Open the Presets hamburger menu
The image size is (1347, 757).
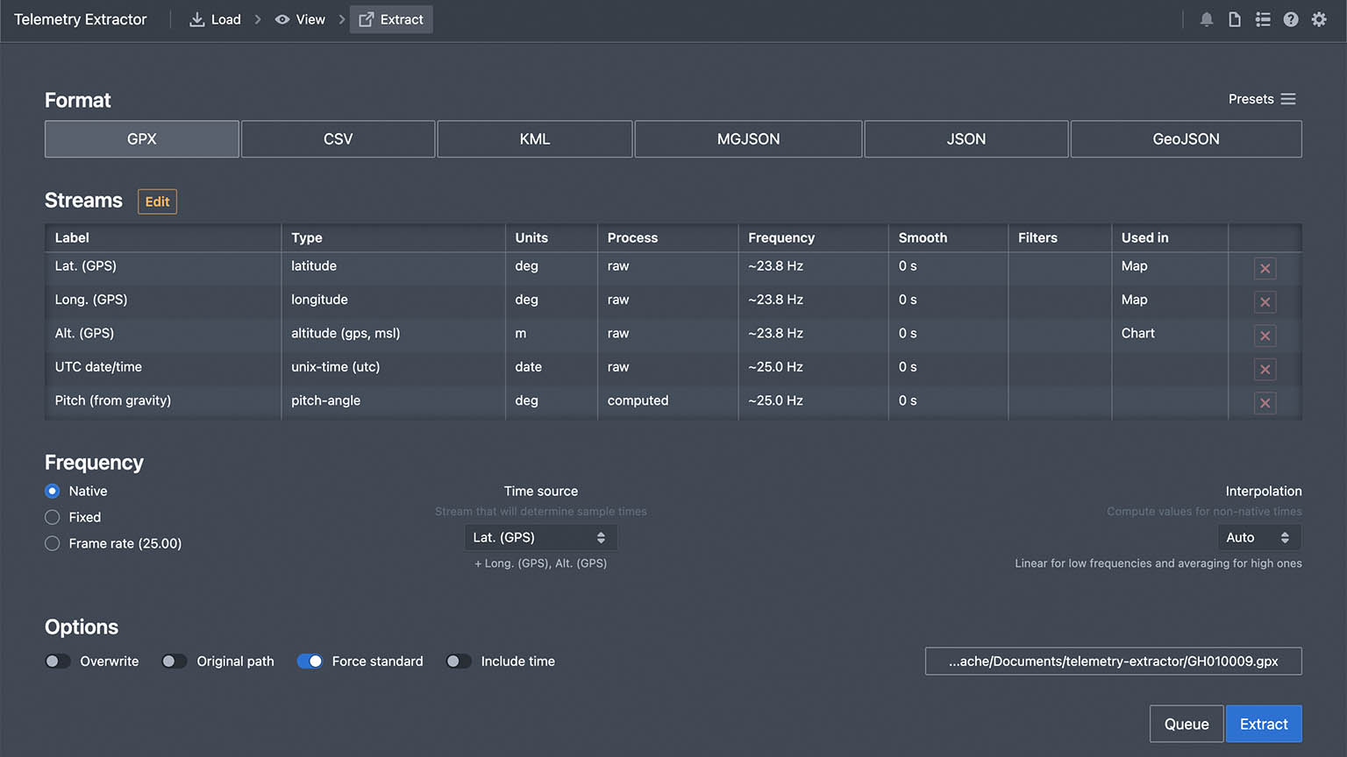point(1262,99)
